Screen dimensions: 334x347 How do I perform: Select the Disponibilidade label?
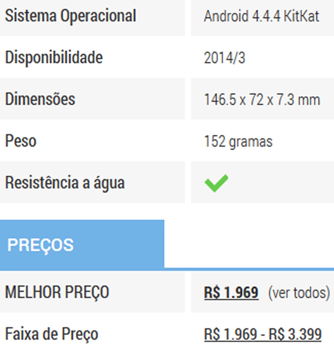point(54,58)
